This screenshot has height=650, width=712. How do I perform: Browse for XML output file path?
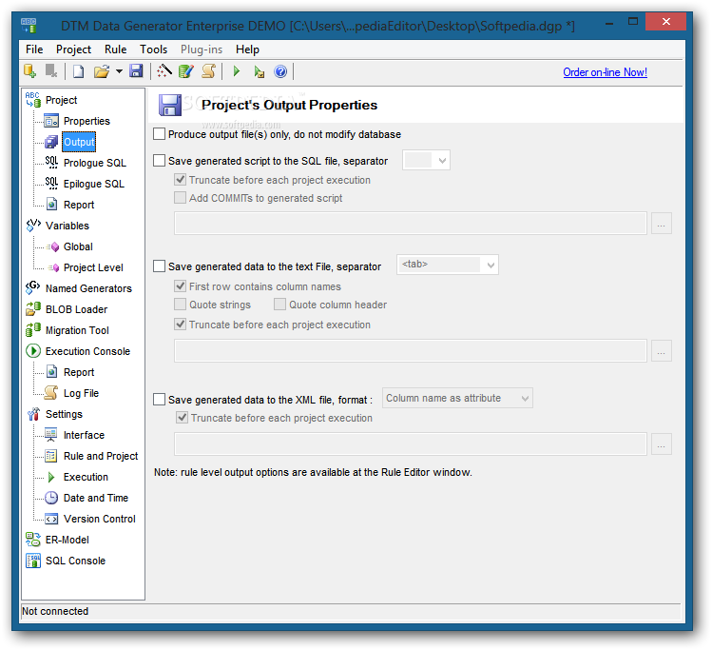coord(662,444)
